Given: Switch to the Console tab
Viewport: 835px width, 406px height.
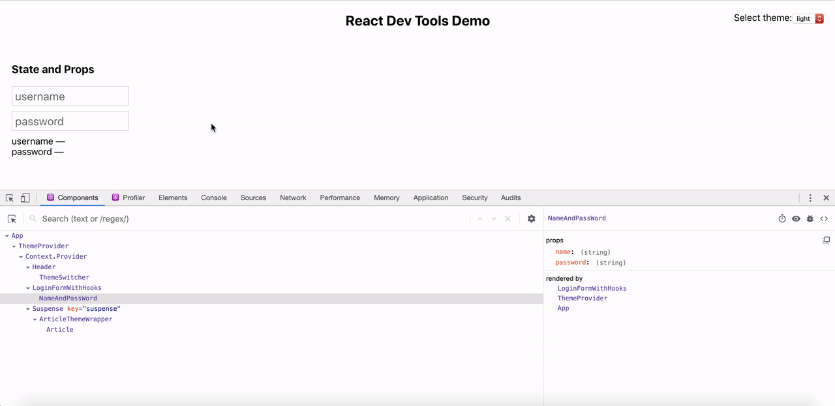Looking at the screenshot, I should click(214, 197).
